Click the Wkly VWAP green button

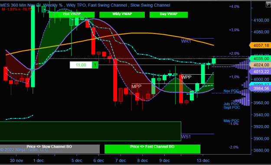(x=122, y=15)
